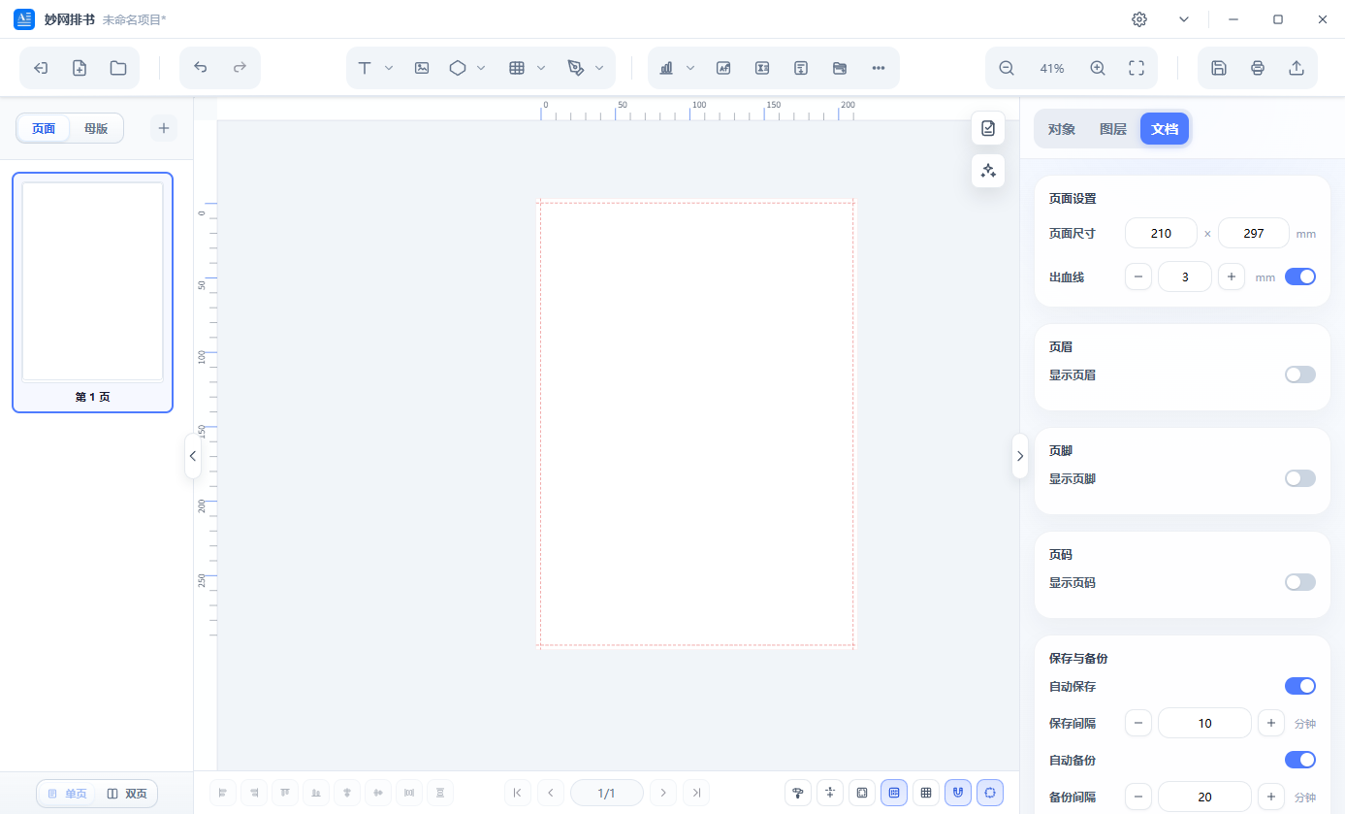Enable the 显示页眉 header switch

coord(1300,374)
